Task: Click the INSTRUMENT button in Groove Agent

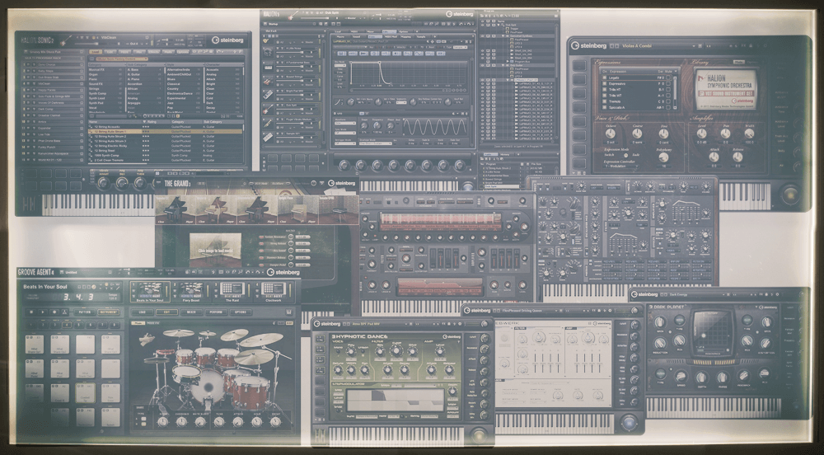Action: tap(108, 312)
